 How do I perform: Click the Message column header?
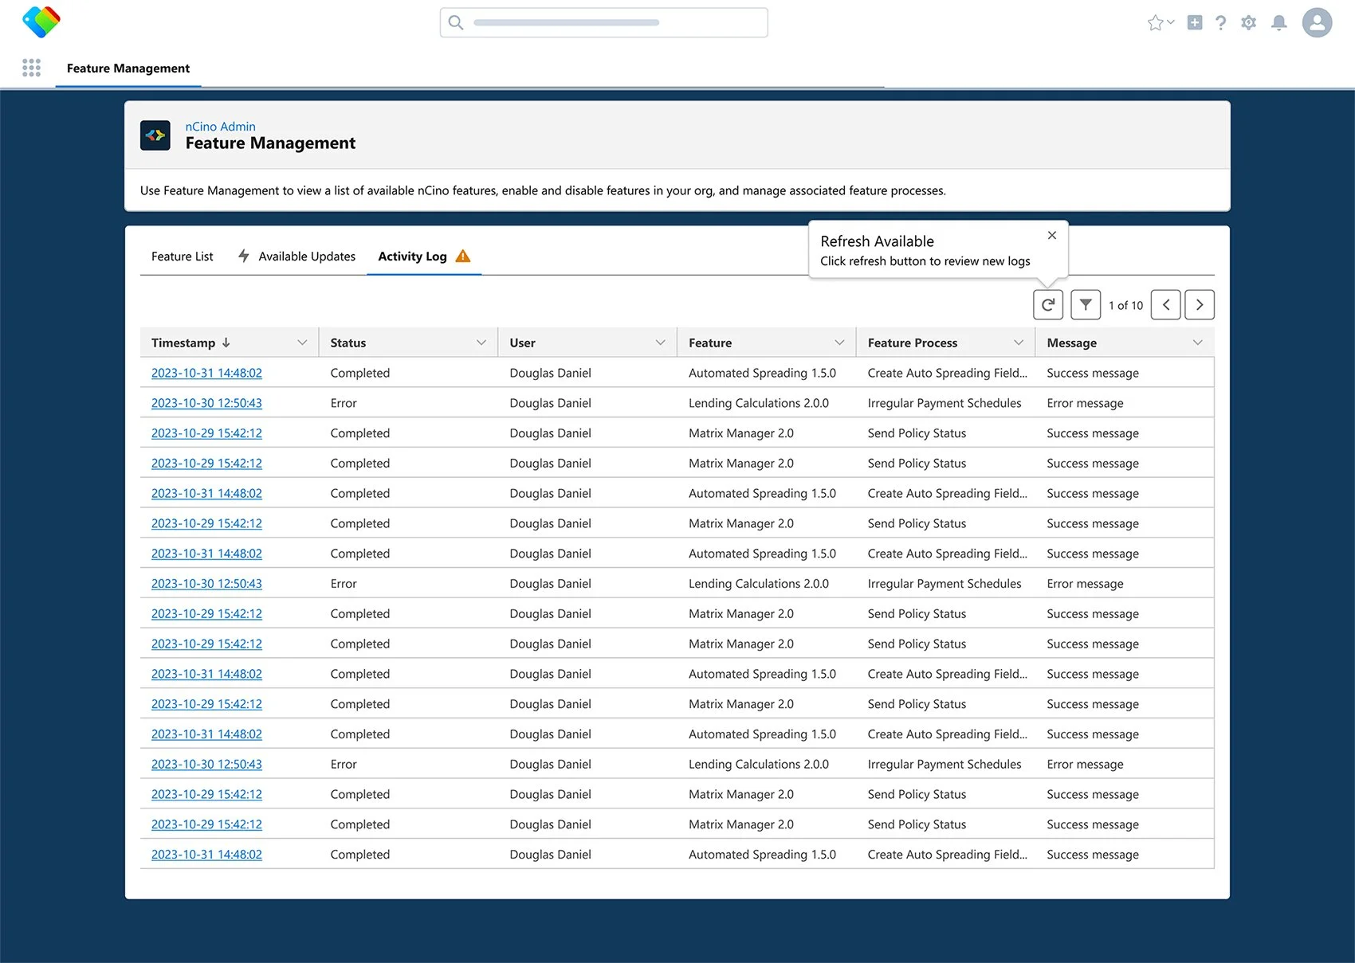pyautogui.click(x=1125, y=343)
